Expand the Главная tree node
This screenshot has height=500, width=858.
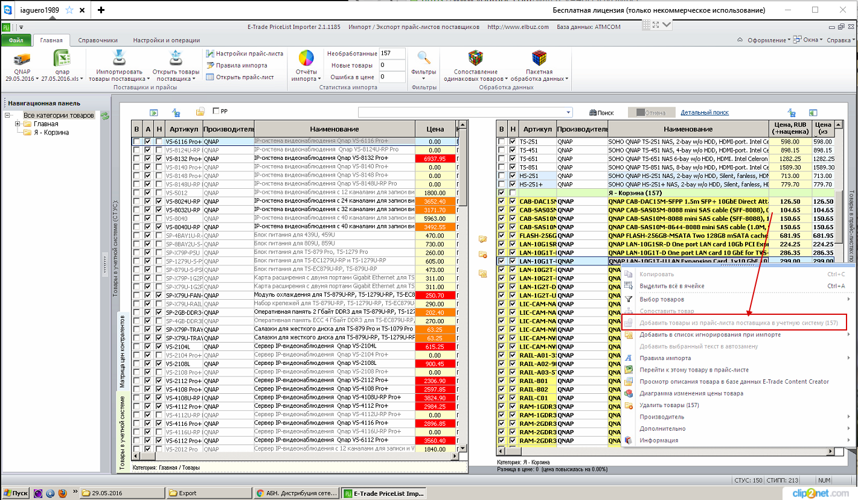point(18,124)
